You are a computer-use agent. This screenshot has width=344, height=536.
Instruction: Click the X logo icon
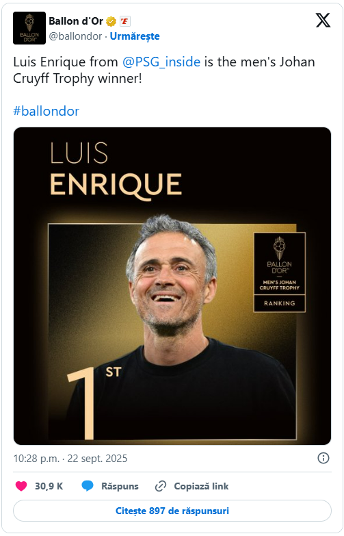click(x=323, y=20)
